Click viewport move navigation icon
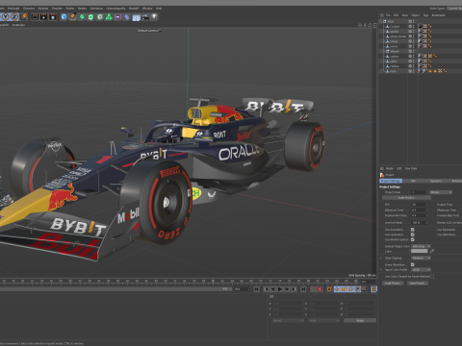 point(360,25)
